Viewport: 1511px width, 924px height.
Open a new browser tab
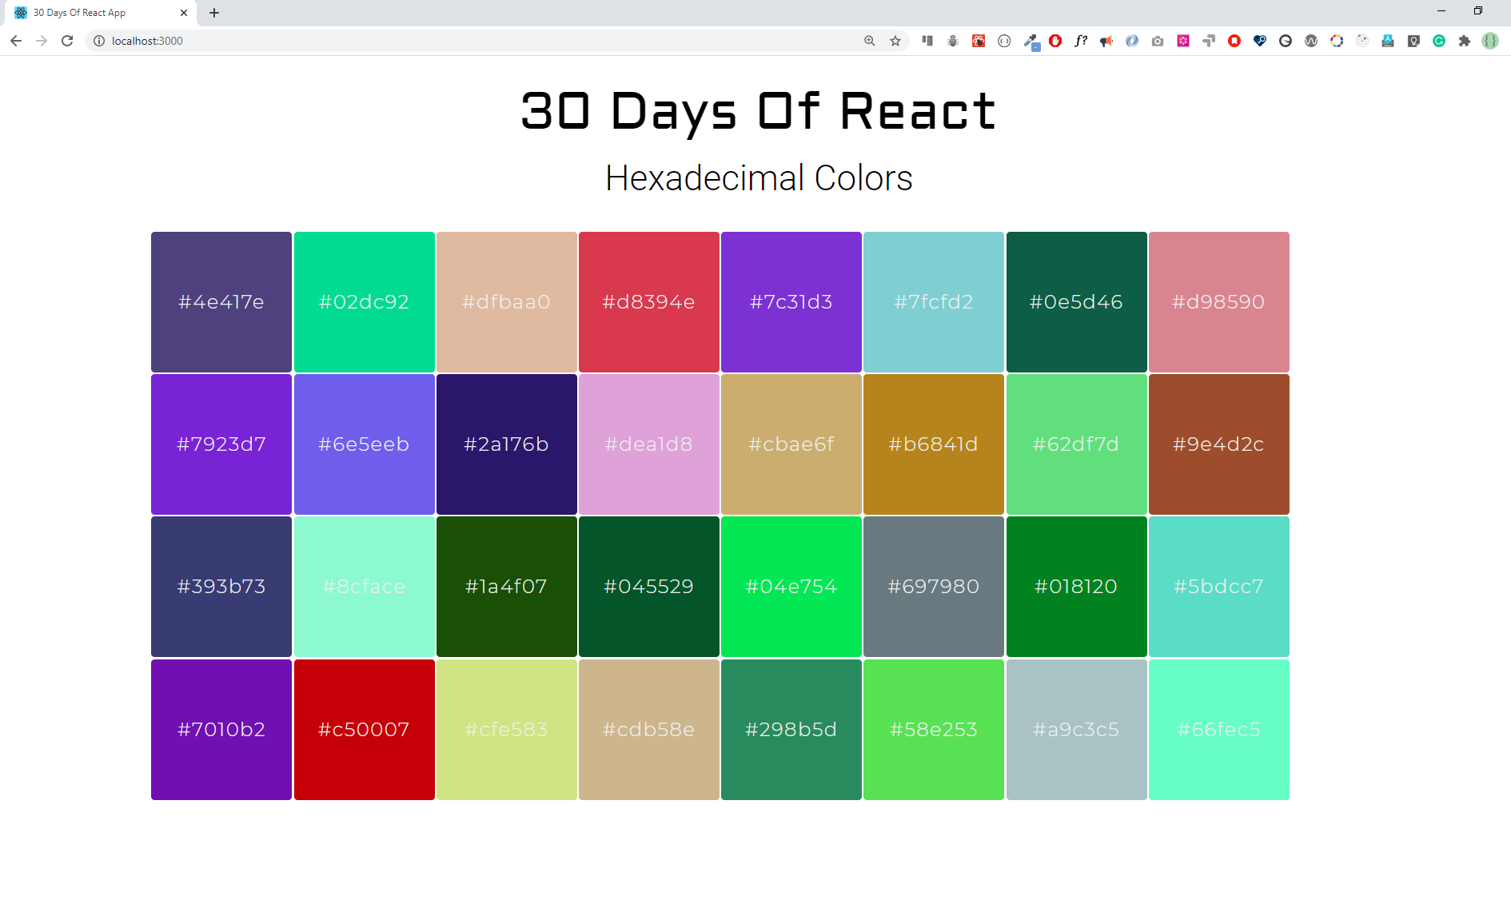[214, 13]
